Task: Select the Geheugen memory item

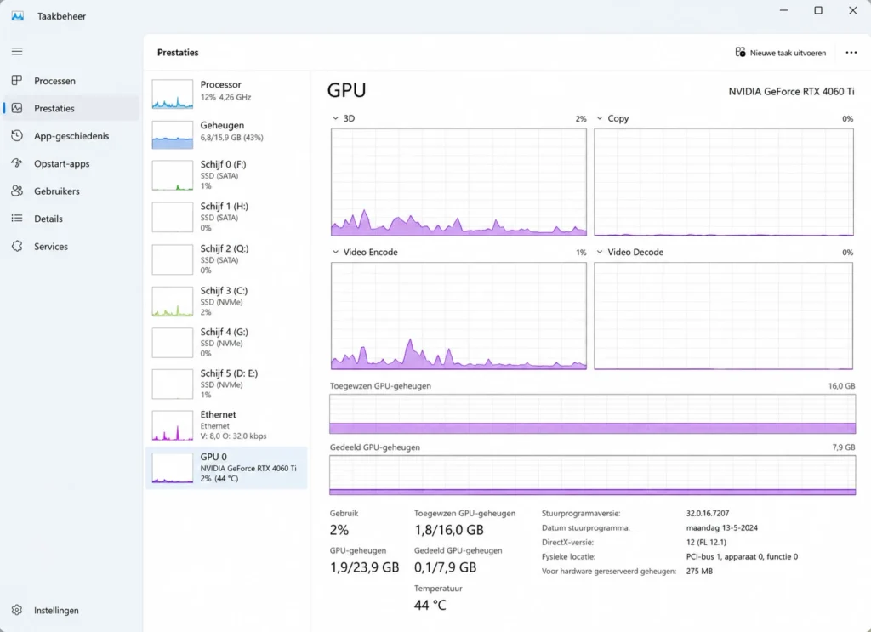Action: [x=226, y=134]
